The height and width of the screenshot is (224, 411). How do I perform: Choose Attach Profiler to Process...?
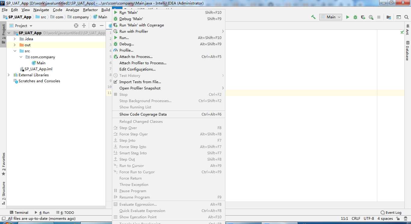pyautogui.click(x=168, y=63)
